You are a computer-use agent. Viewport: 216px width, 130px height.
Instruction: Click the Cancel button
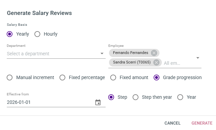[172, 123]
